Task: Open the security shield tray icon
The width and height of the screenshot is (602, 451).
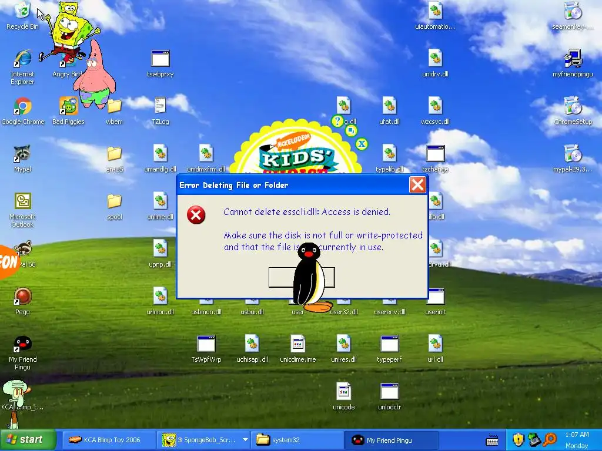Action: point(519,439)
